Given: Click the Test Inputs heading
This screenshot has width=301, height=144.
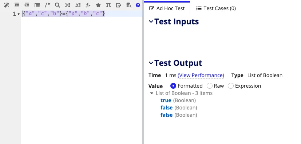Looking at the screenshot, I should point(177,21).
